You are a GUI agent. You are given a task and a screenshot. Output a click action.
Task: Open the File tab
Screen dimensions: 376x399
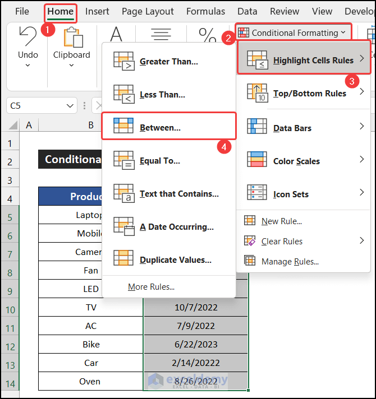pos(22,11)
